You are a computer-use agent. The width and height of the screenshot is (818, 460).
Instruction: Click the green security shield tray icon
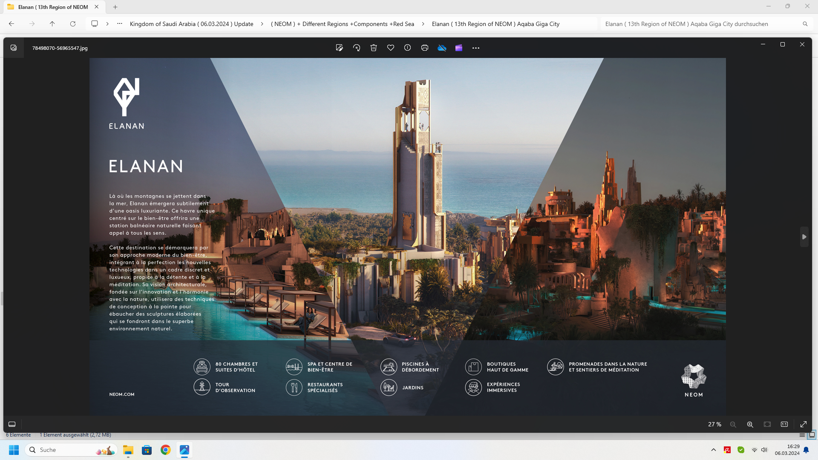pos(741,450)
